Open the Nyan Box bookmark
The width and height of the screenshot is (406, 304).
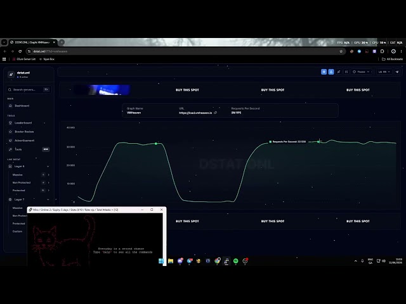click(x=46, y=59)
